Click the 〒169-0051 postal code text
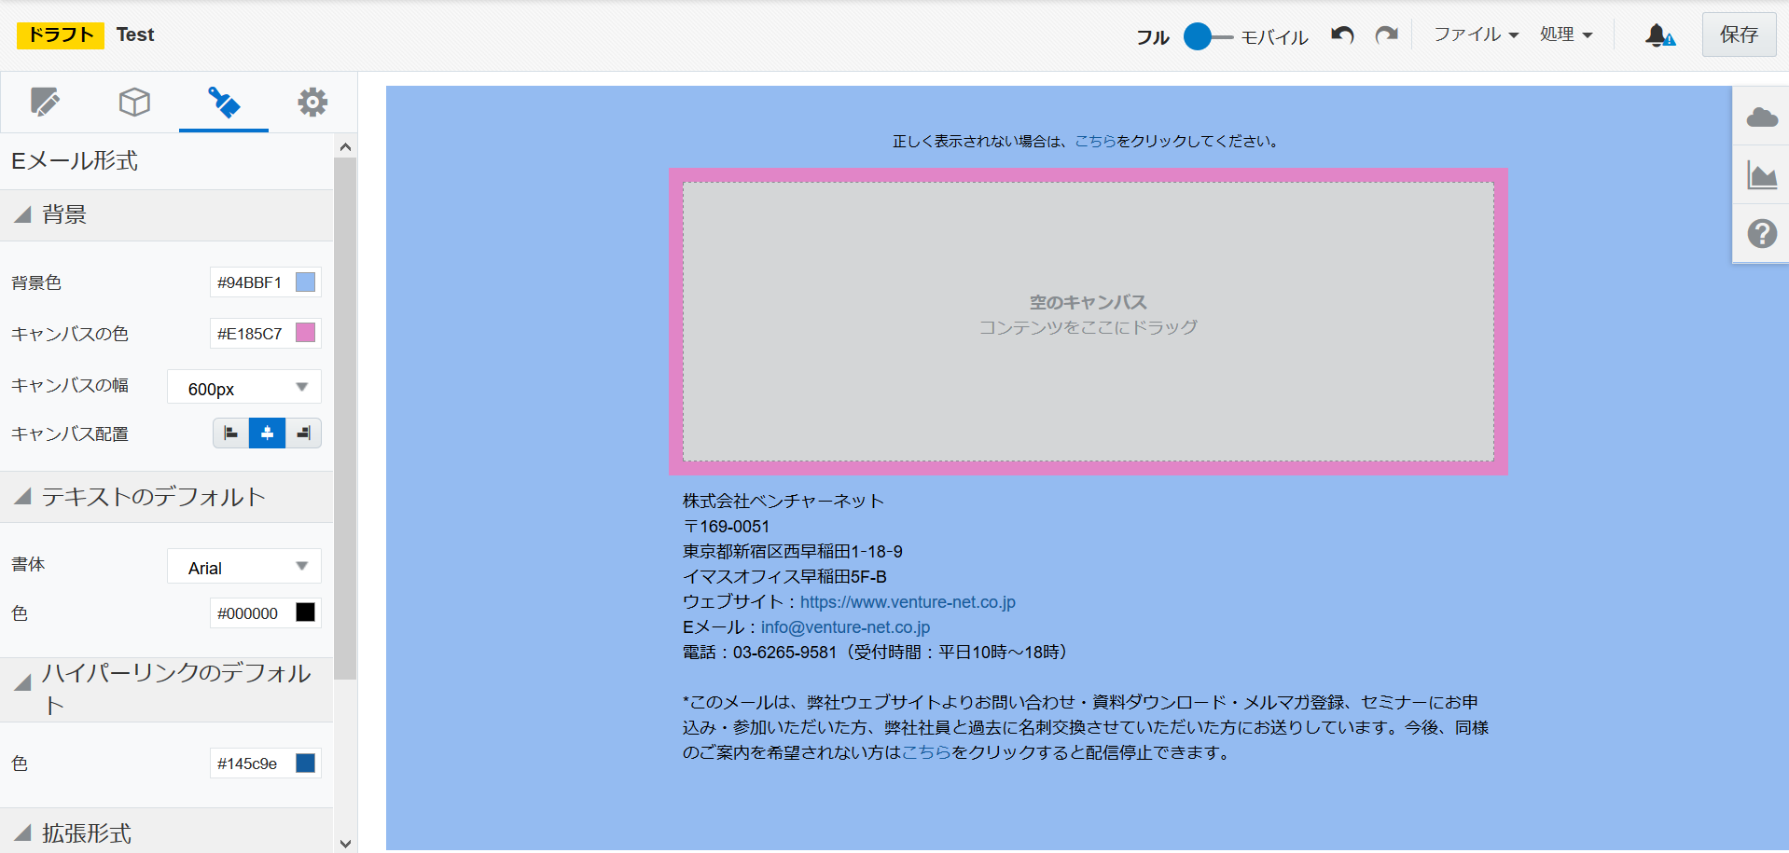 pyautogui.click(x=727, y=527)
